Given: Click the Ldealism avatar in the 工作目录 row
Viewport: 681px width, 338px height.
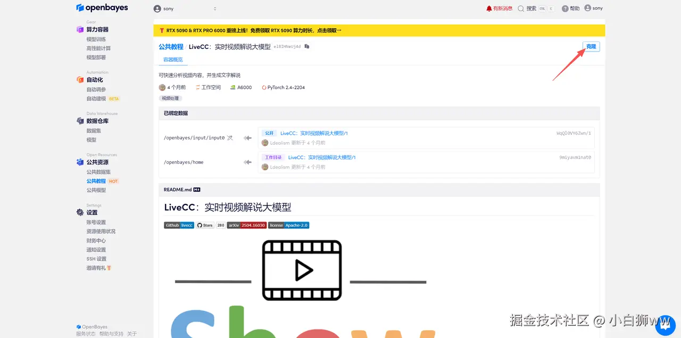Looking at the screenshot, I should pos(265,167).
